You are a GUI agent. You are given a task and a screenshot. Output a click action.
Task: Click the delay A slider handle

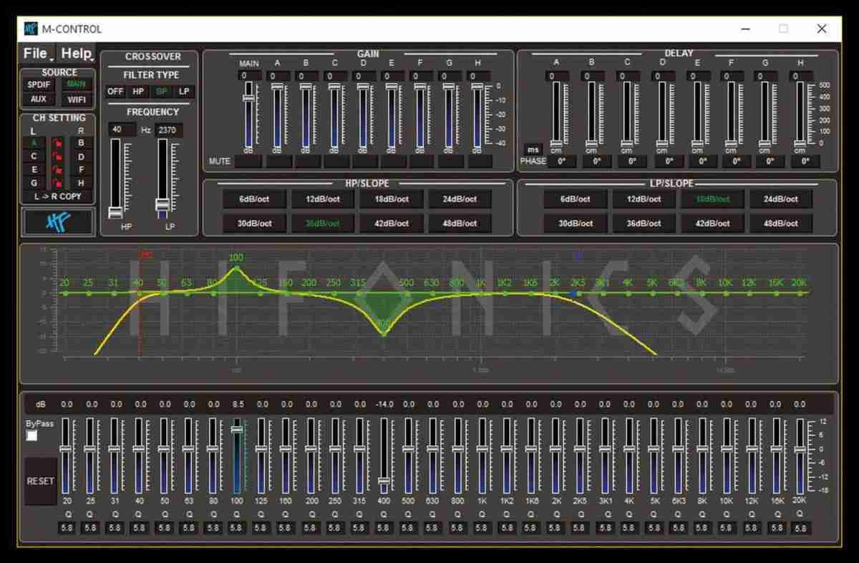pyautogui.click(x=556, y=143)
